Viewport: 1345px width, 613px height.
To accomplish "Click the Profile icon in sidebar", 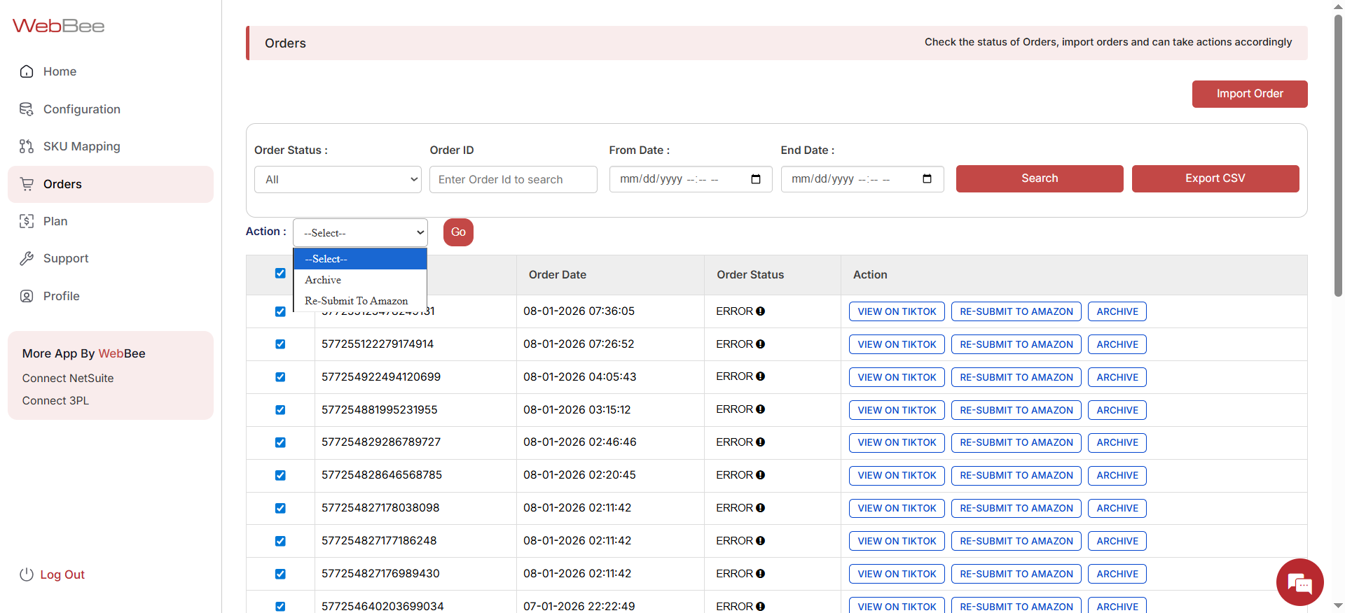I will (x=27, y=296).
